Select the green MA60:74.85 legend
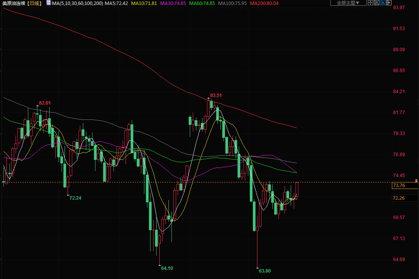 (202, 3)
